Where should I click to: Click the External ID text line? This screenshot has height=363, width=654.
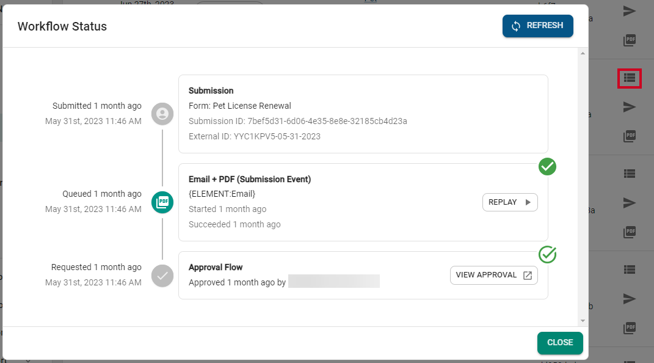tap(255, 136)
